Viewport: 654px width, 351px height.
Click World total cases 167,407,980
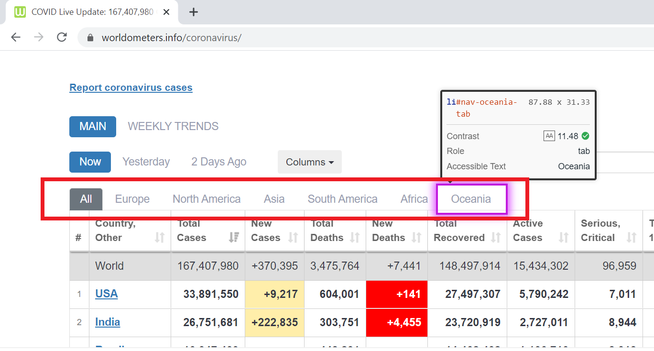pos(207,266)
